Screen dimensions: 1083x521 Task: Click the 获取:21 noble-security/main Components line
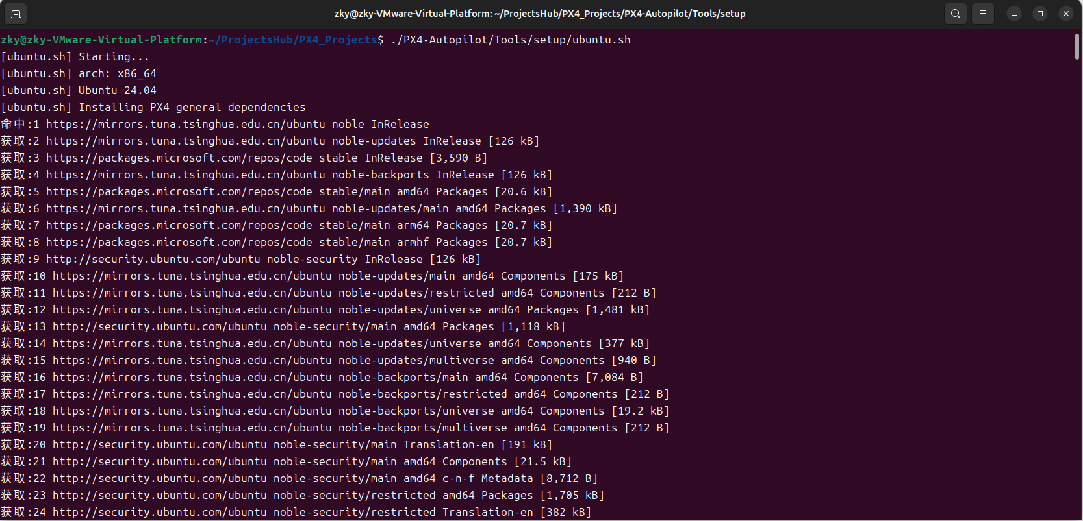click(287, 461)
